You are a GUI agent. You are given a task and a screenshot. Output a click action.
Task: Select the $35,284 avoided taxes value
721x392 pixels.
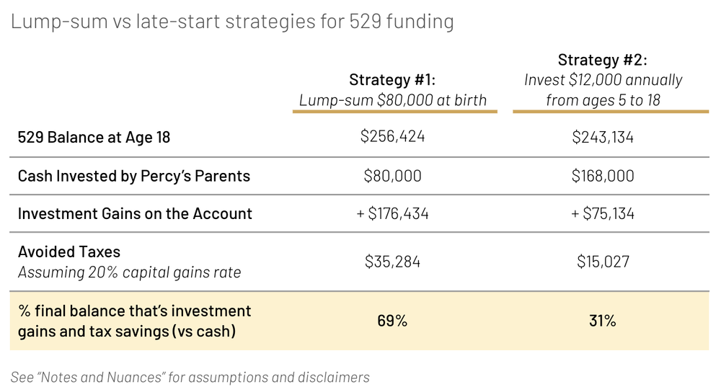click(x=392, y=261)
